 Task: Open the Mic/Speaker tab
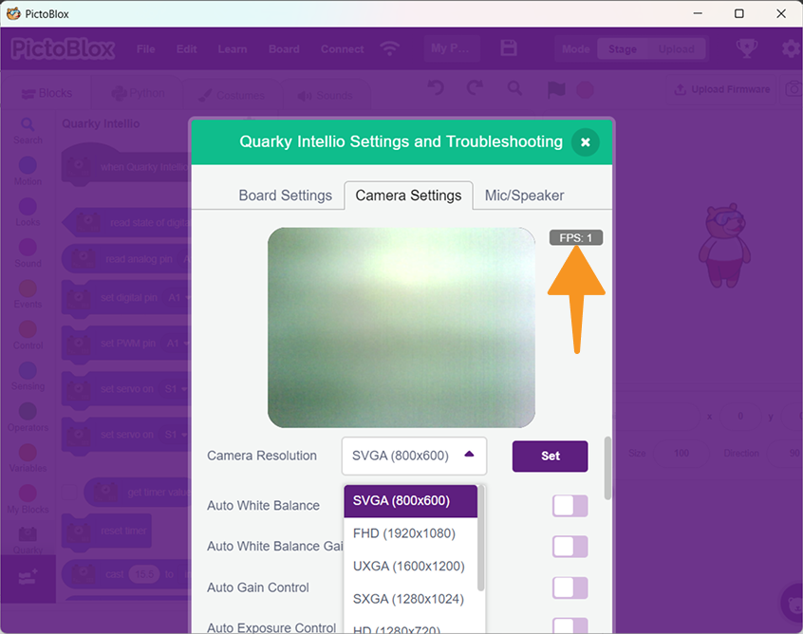point(524,196)
